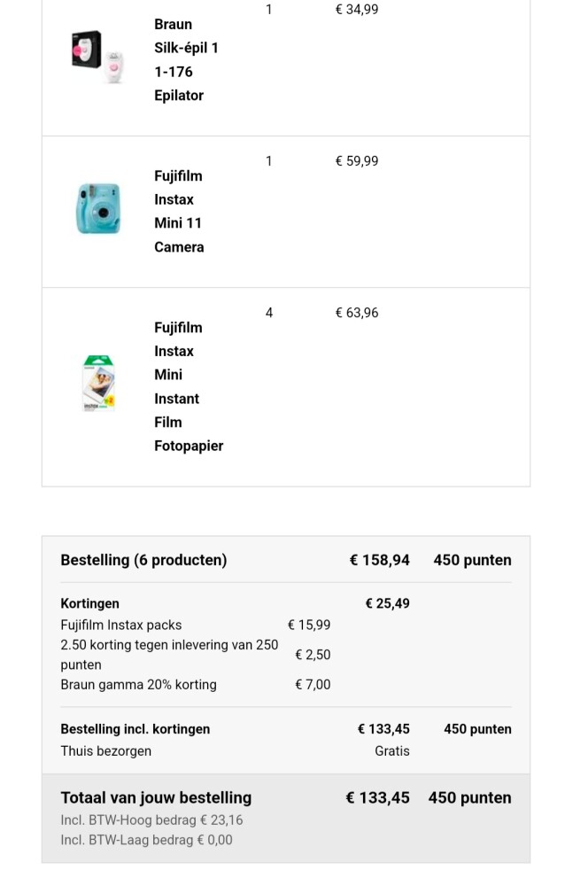The height and width of the screenshot is (886, 565).
Task: Click the € 158,94 order subtotal
Action: point(380,560)
